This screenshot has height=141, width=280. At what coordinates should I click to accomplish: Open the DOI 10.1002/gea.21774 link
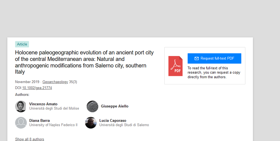pyautogui.click(x=37, y=88)
